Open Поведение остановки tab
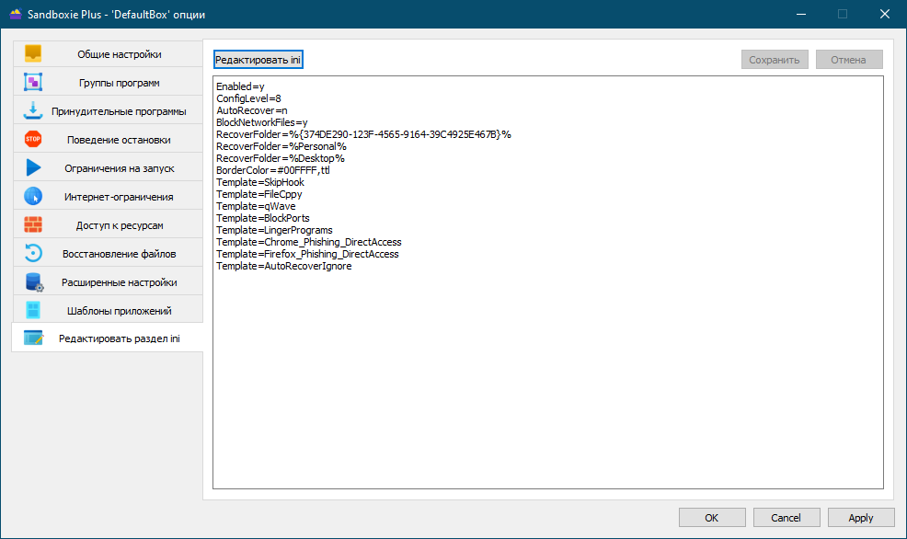 pyautogui.click(x=109, y=140)
